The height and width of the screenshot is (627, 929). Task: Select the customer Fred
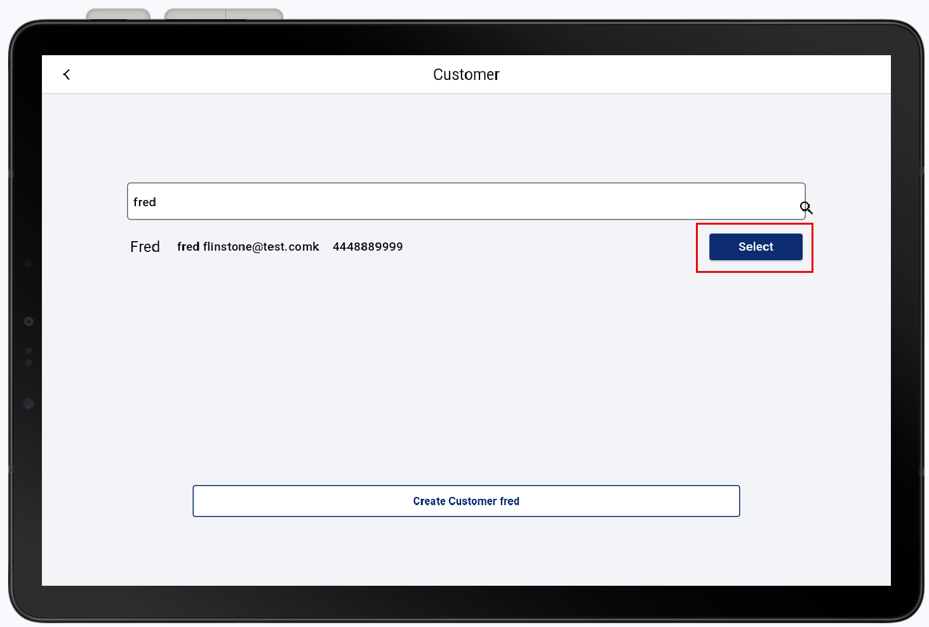click(756, 247)
